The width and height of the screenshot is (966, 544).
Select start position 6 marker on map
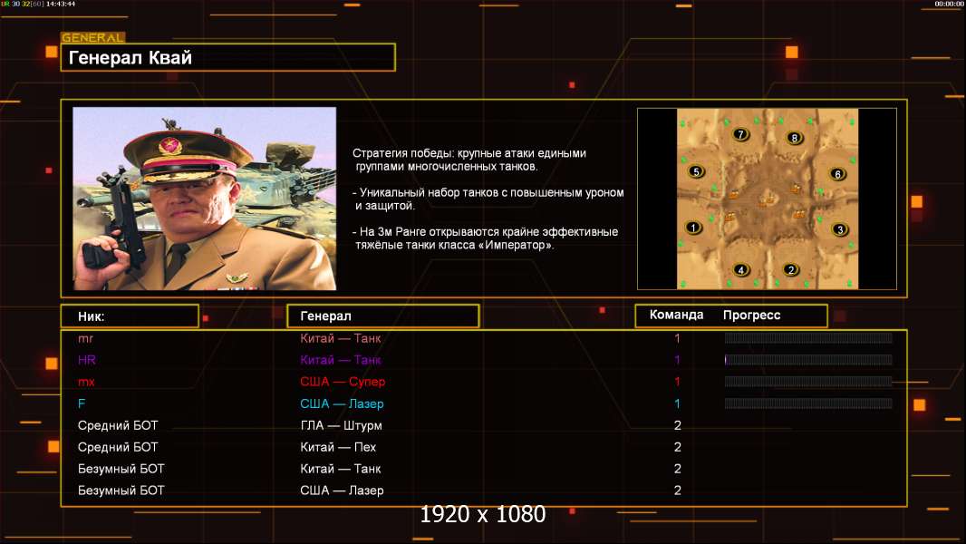click(x=838, y=174)
